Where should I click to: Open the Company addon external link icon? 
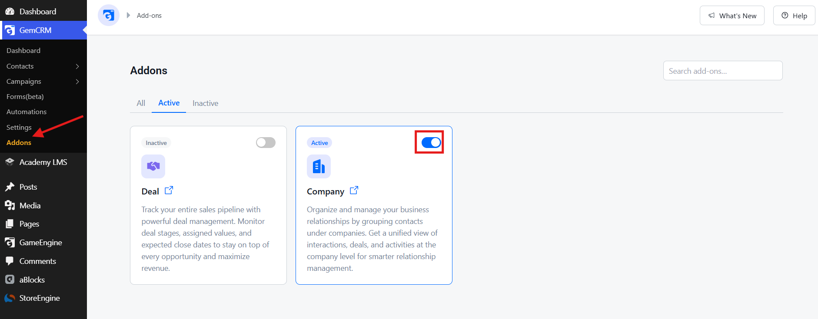click(x=354, y=190)
